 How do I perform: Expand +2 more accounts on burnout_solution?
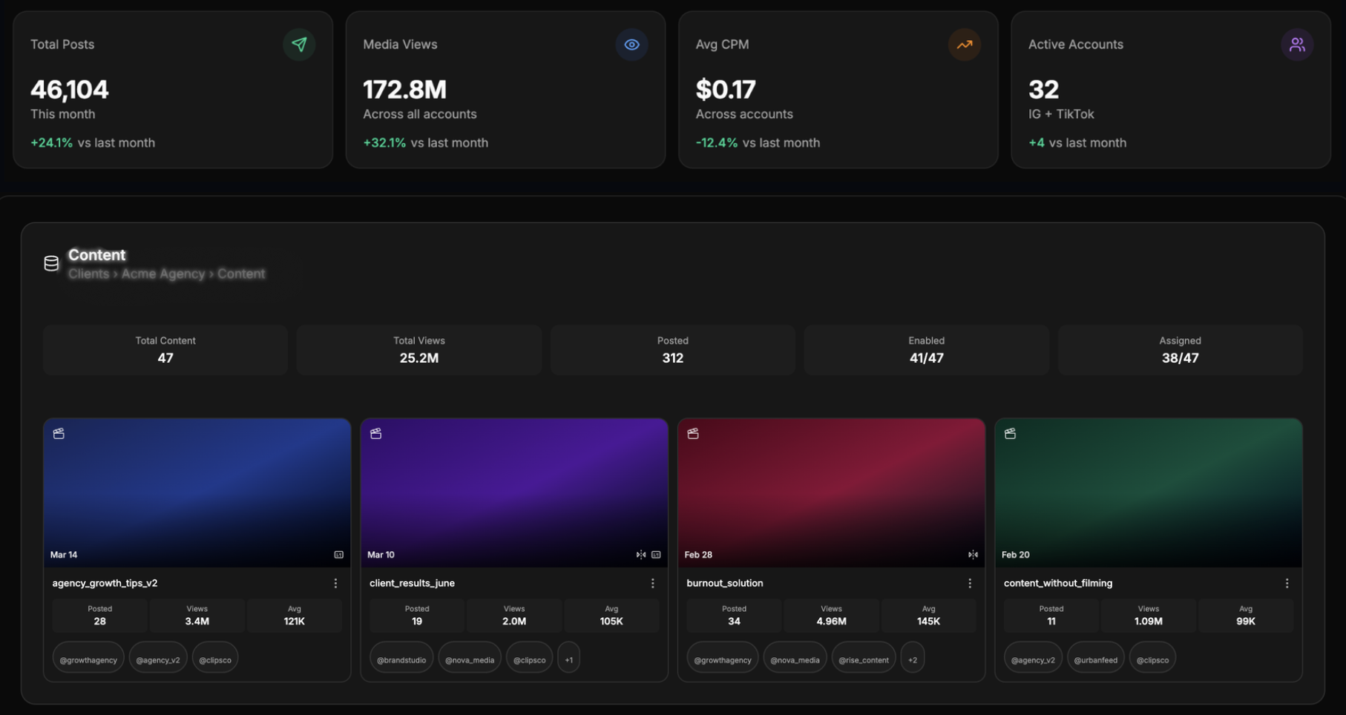(913, 659)
